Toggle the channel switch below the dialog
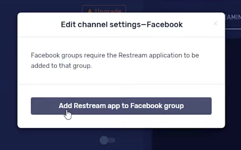This screenshot has width=241, height=150. [x=107, y=140]
